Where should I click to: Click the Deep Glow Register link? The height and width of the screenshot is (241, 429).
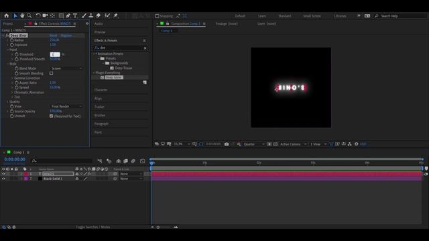66,35
